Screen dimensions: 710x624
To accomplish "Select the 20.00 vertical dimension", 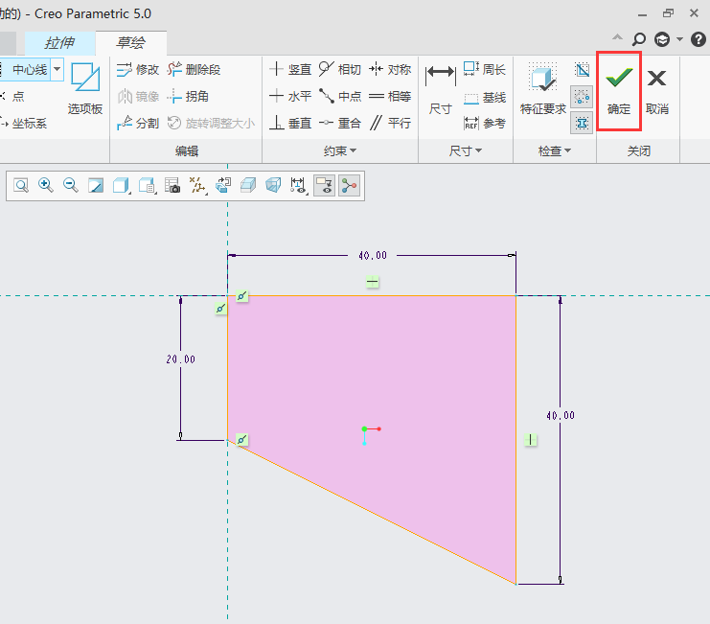I will coord(180,359).
